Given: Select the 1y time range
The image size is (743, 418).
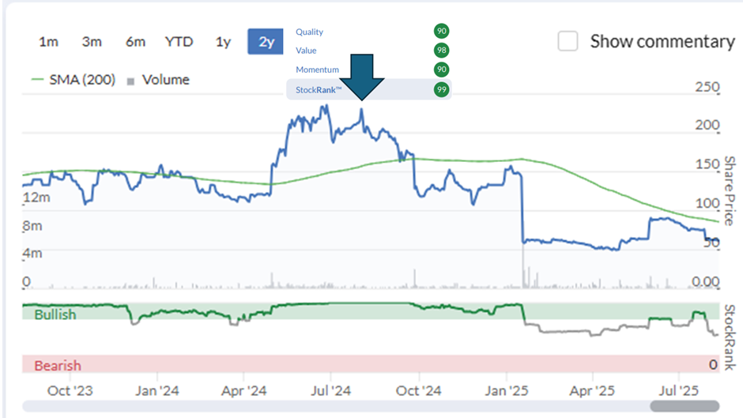Looking at the screenshot, I should click(223, 42).
